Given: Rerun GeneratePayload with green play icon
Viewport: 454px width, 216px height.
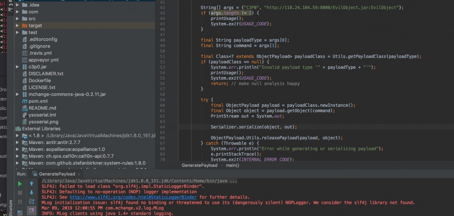Looking at the screenshot, I should click(x=20, y=184).
